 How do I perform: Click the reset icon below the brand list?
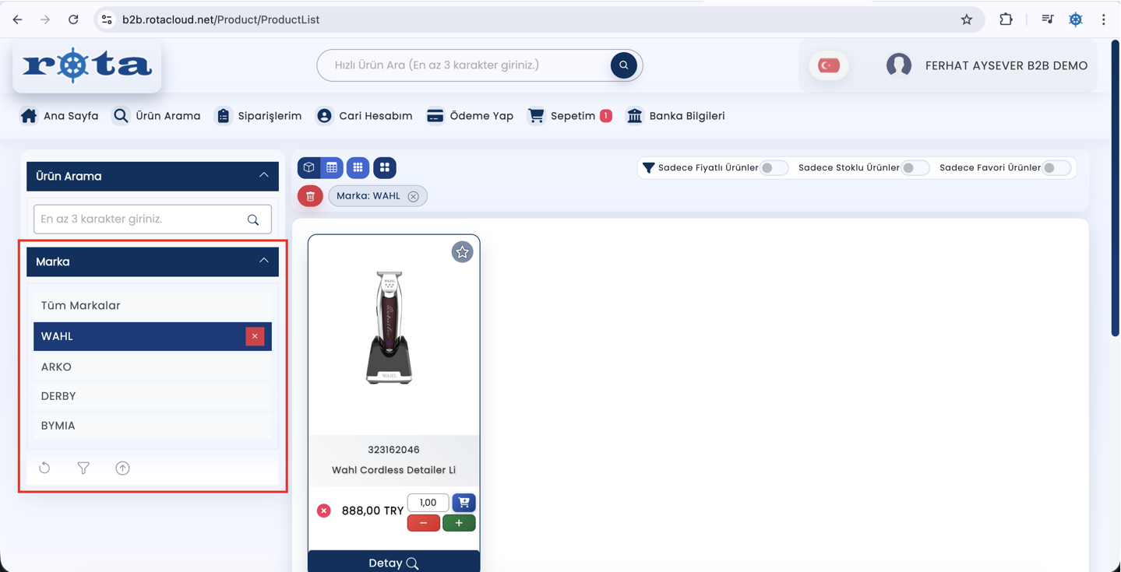pyautogui.click(x=44, y=468)
